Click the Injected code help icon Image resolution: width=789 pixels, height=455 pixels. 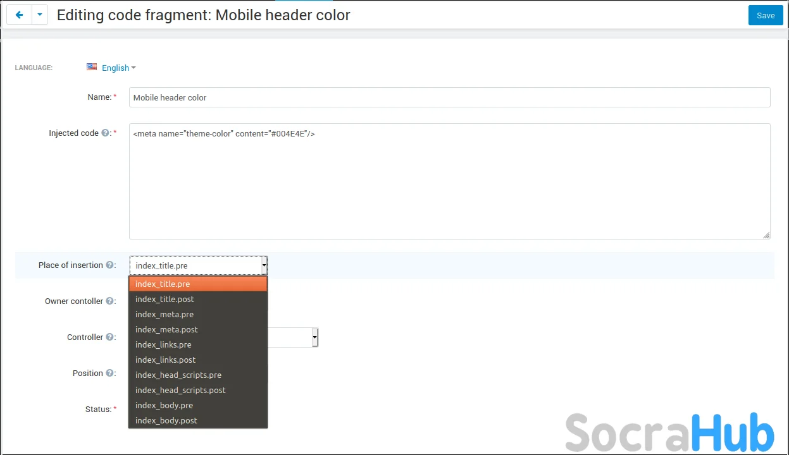pyautogui.click(x=106, y=133)
